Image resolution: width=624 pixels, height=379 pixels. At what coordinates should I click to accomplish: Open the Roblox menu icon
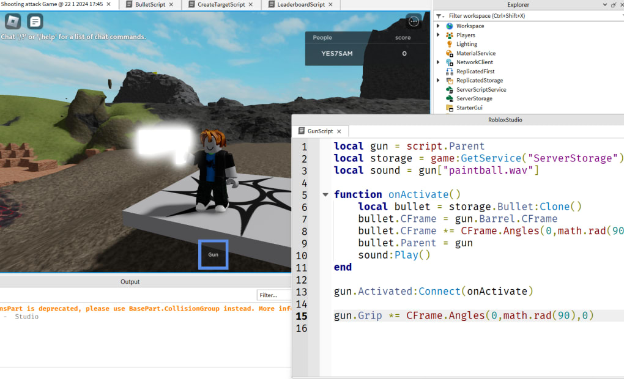13,21
